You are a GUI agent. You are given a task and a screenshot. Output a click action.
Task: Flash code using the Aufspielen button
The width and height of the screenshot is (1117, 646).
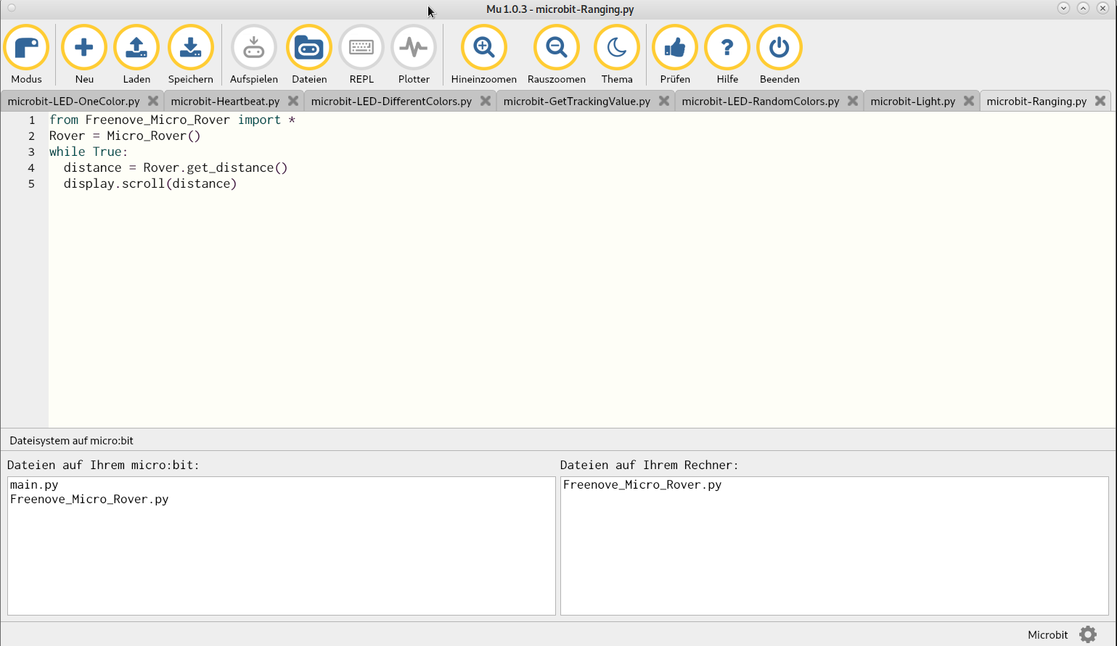254,48
